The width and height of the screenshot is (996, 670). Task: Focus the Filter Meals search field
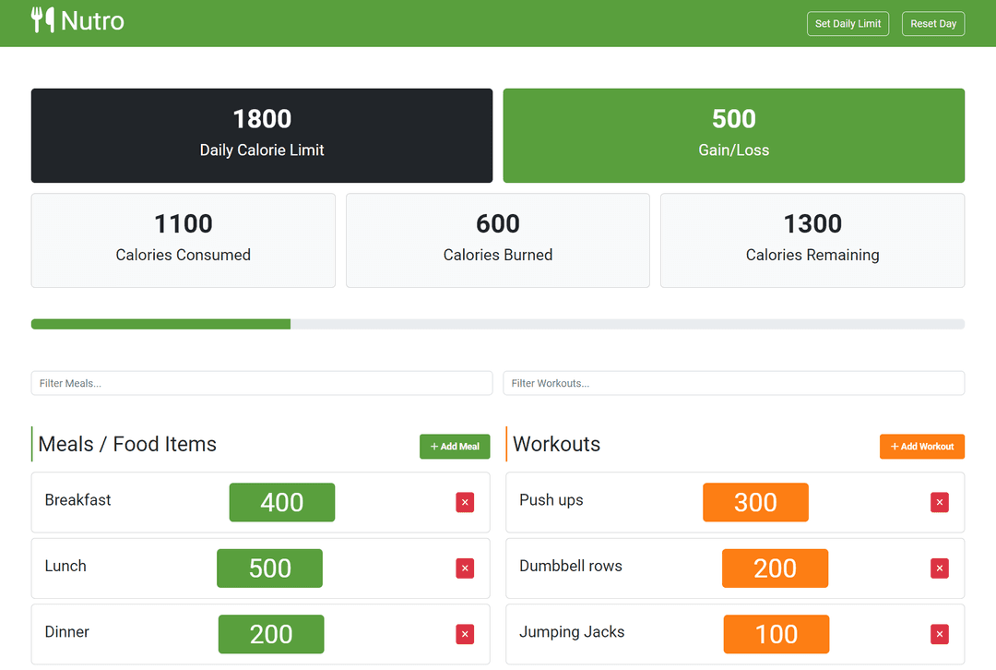(261, 383)
